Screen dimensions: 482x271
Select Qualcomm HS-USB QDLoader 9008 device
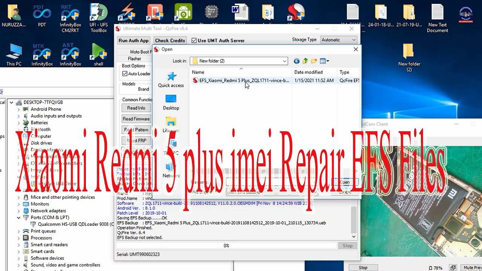click(x=72, y=224)
